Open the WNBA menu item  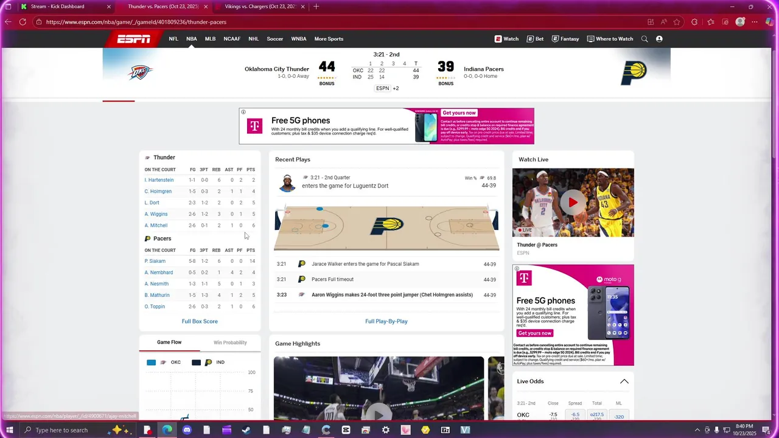click(299, 39)
